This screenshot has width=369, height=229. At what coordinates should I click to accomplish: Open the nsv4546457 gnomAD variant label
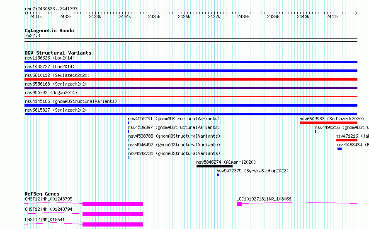174,145
